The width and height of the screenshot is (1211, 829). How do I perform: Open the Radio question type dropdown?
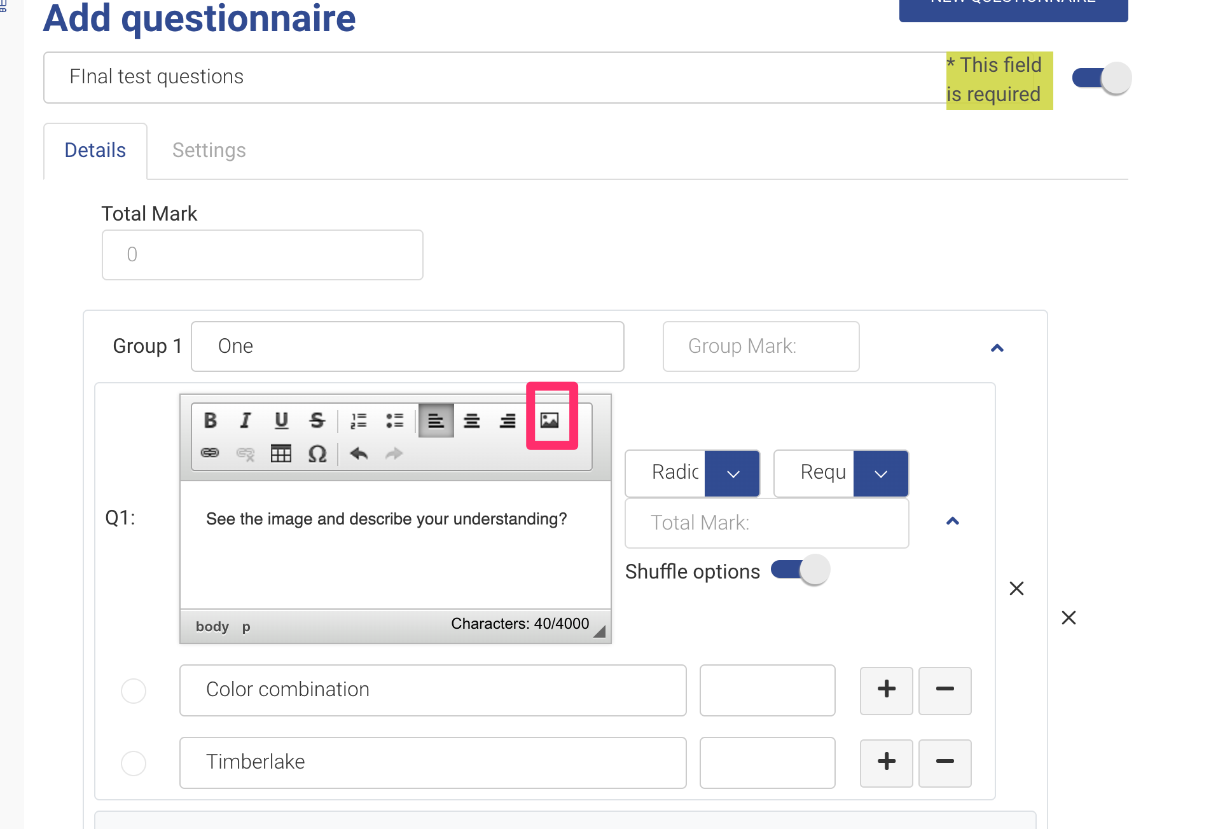coord(732,474)
